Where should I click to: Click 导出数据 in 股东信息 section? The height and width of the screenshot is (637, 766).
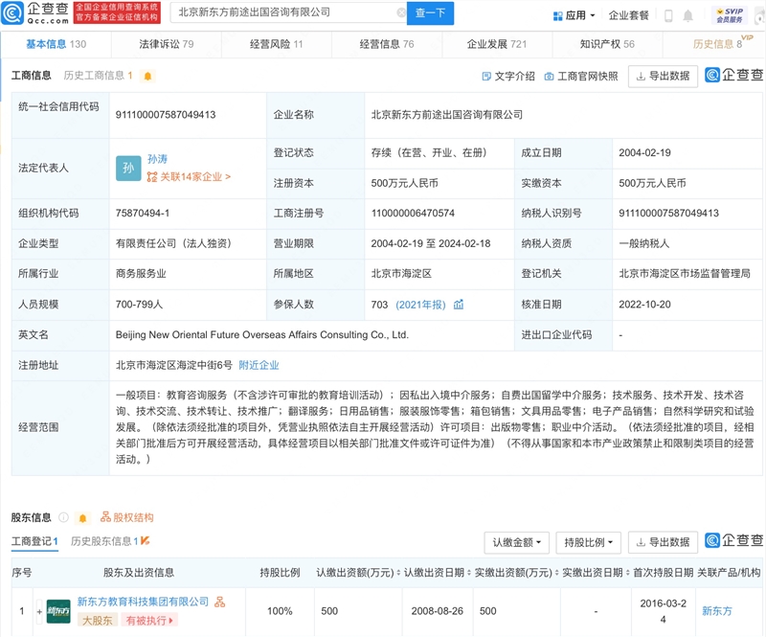click(x=663, y=543)
